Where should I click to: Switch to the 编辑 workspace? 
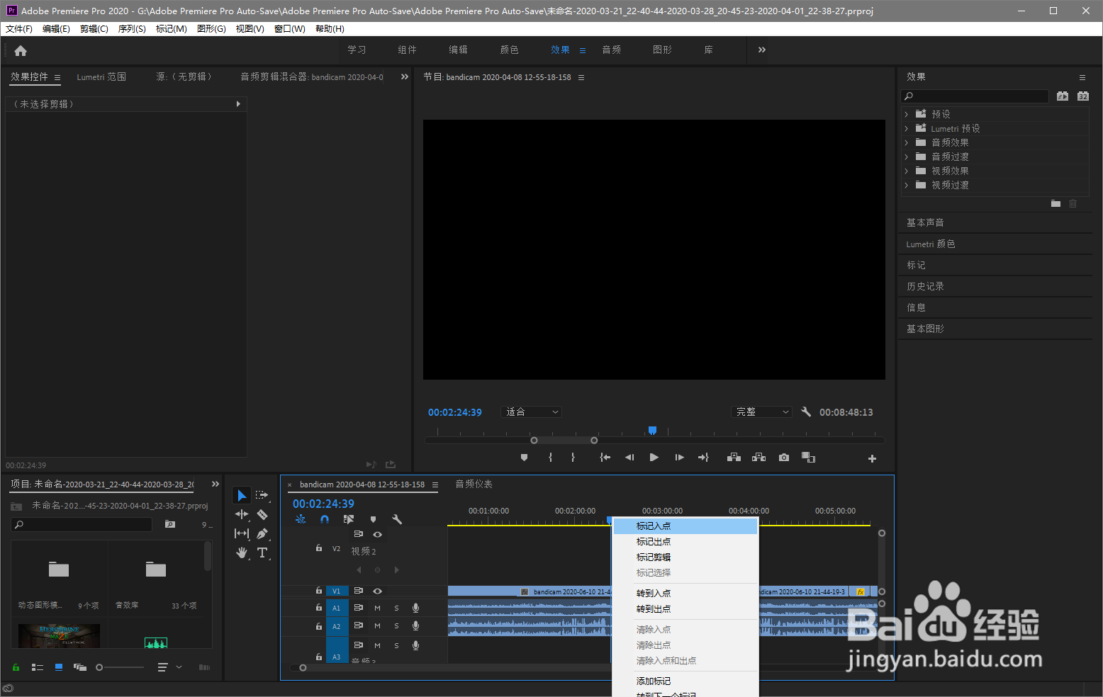tap(458, 50)
